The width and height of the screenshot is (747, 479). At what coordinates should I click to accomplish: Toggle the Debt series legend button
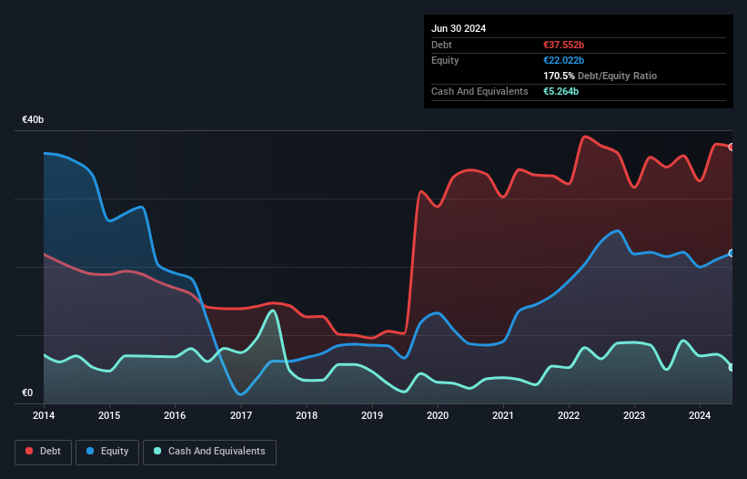[44, 452]
